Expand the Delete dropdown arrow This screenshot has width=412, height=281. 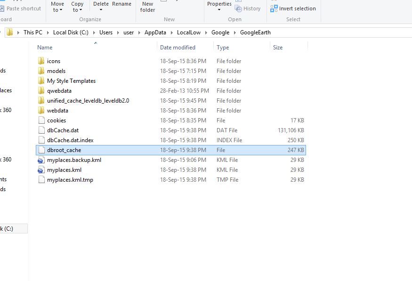point(101,10)
